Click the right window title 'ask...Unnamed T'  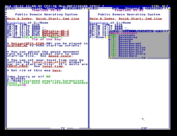pyautogui.click(x=128, y=8)
